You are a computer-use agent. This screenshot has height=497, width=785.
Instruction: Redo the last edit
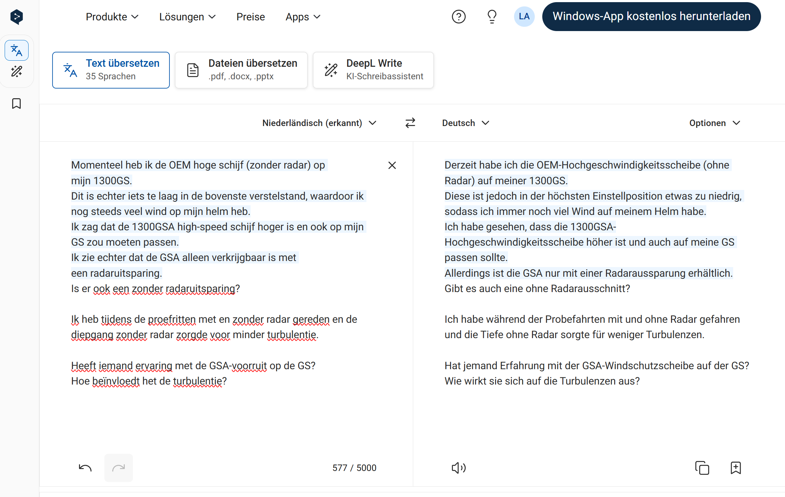(x=118, y=468)
